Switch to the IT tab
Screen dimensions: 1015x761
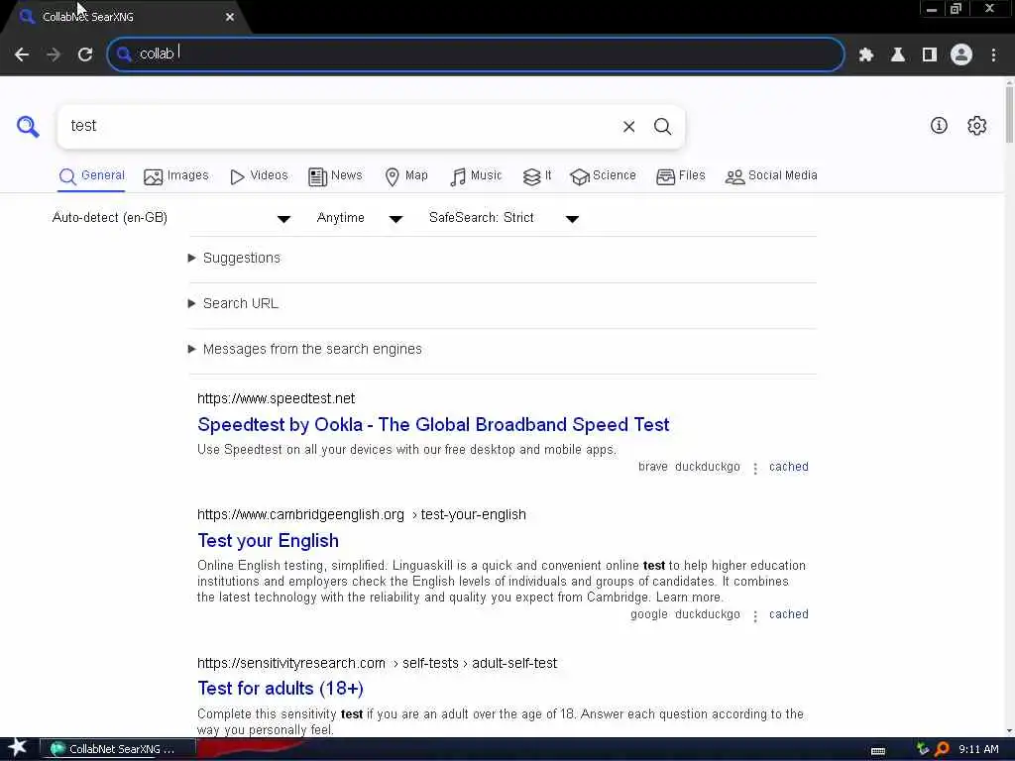(537, 176)
